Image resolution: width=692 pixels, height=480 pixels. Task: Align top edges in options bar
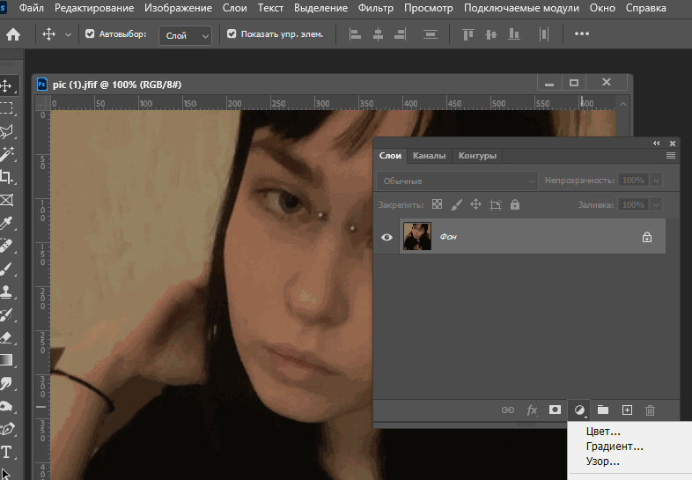(467, 34)
